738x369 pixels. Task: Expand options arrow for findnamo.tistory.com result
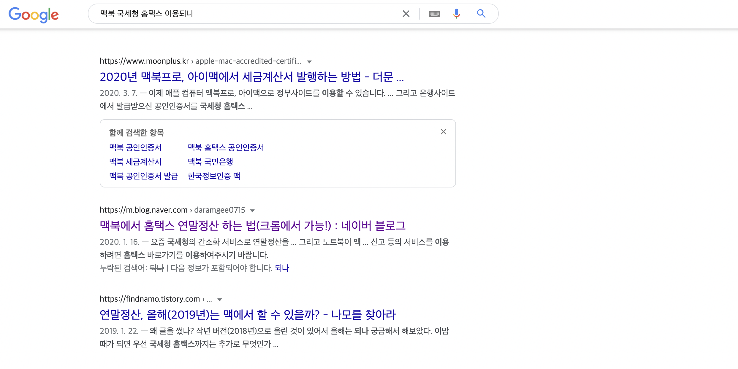[220, 300]
